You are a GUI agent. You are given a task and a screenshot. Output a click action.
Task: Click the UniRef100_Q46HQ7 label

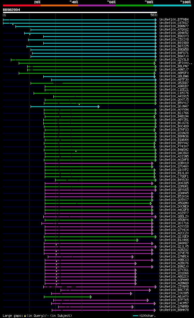(174, 243)
